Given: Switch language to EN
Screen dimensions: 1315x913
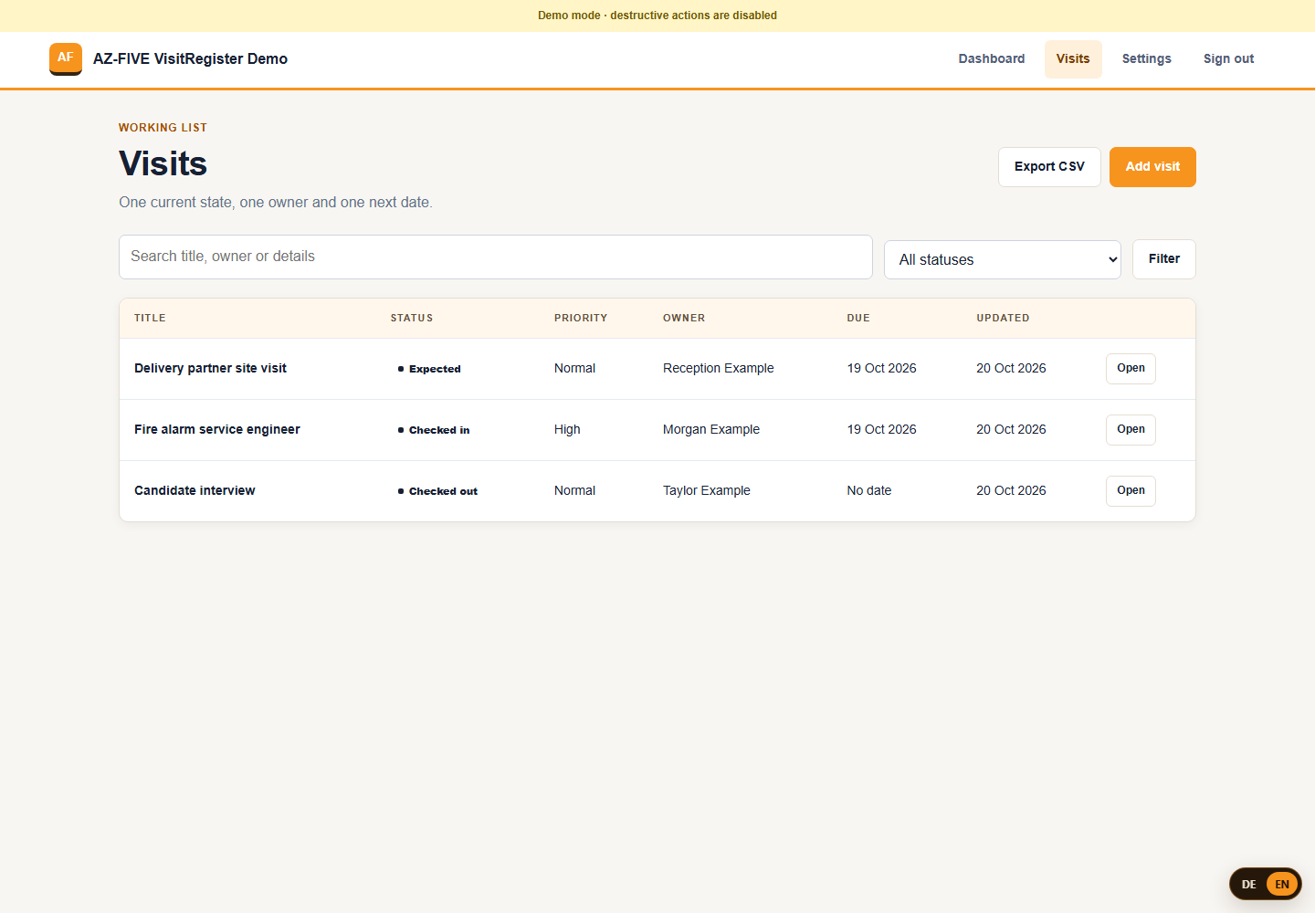Looking at the screenshot, I should [x=1282, y=885].
